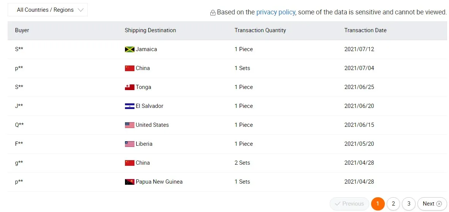Click the Buyer column header
Screen dimensions: 449x212
22,30
